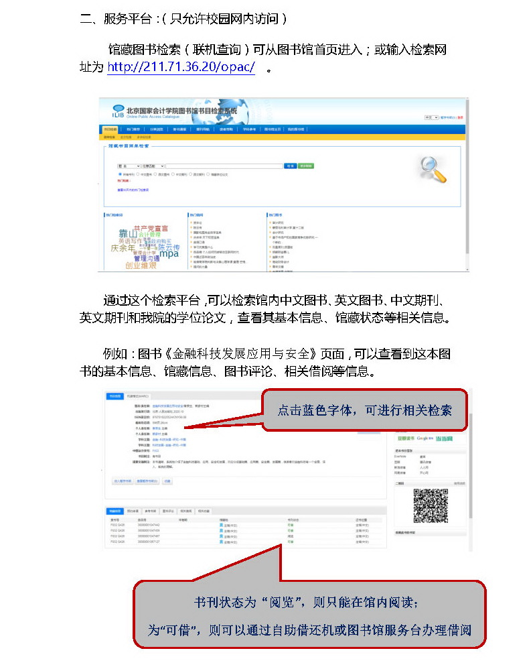Click the mpa tag cloud word
Screen dimensions: 531x665
click(169, 254)
